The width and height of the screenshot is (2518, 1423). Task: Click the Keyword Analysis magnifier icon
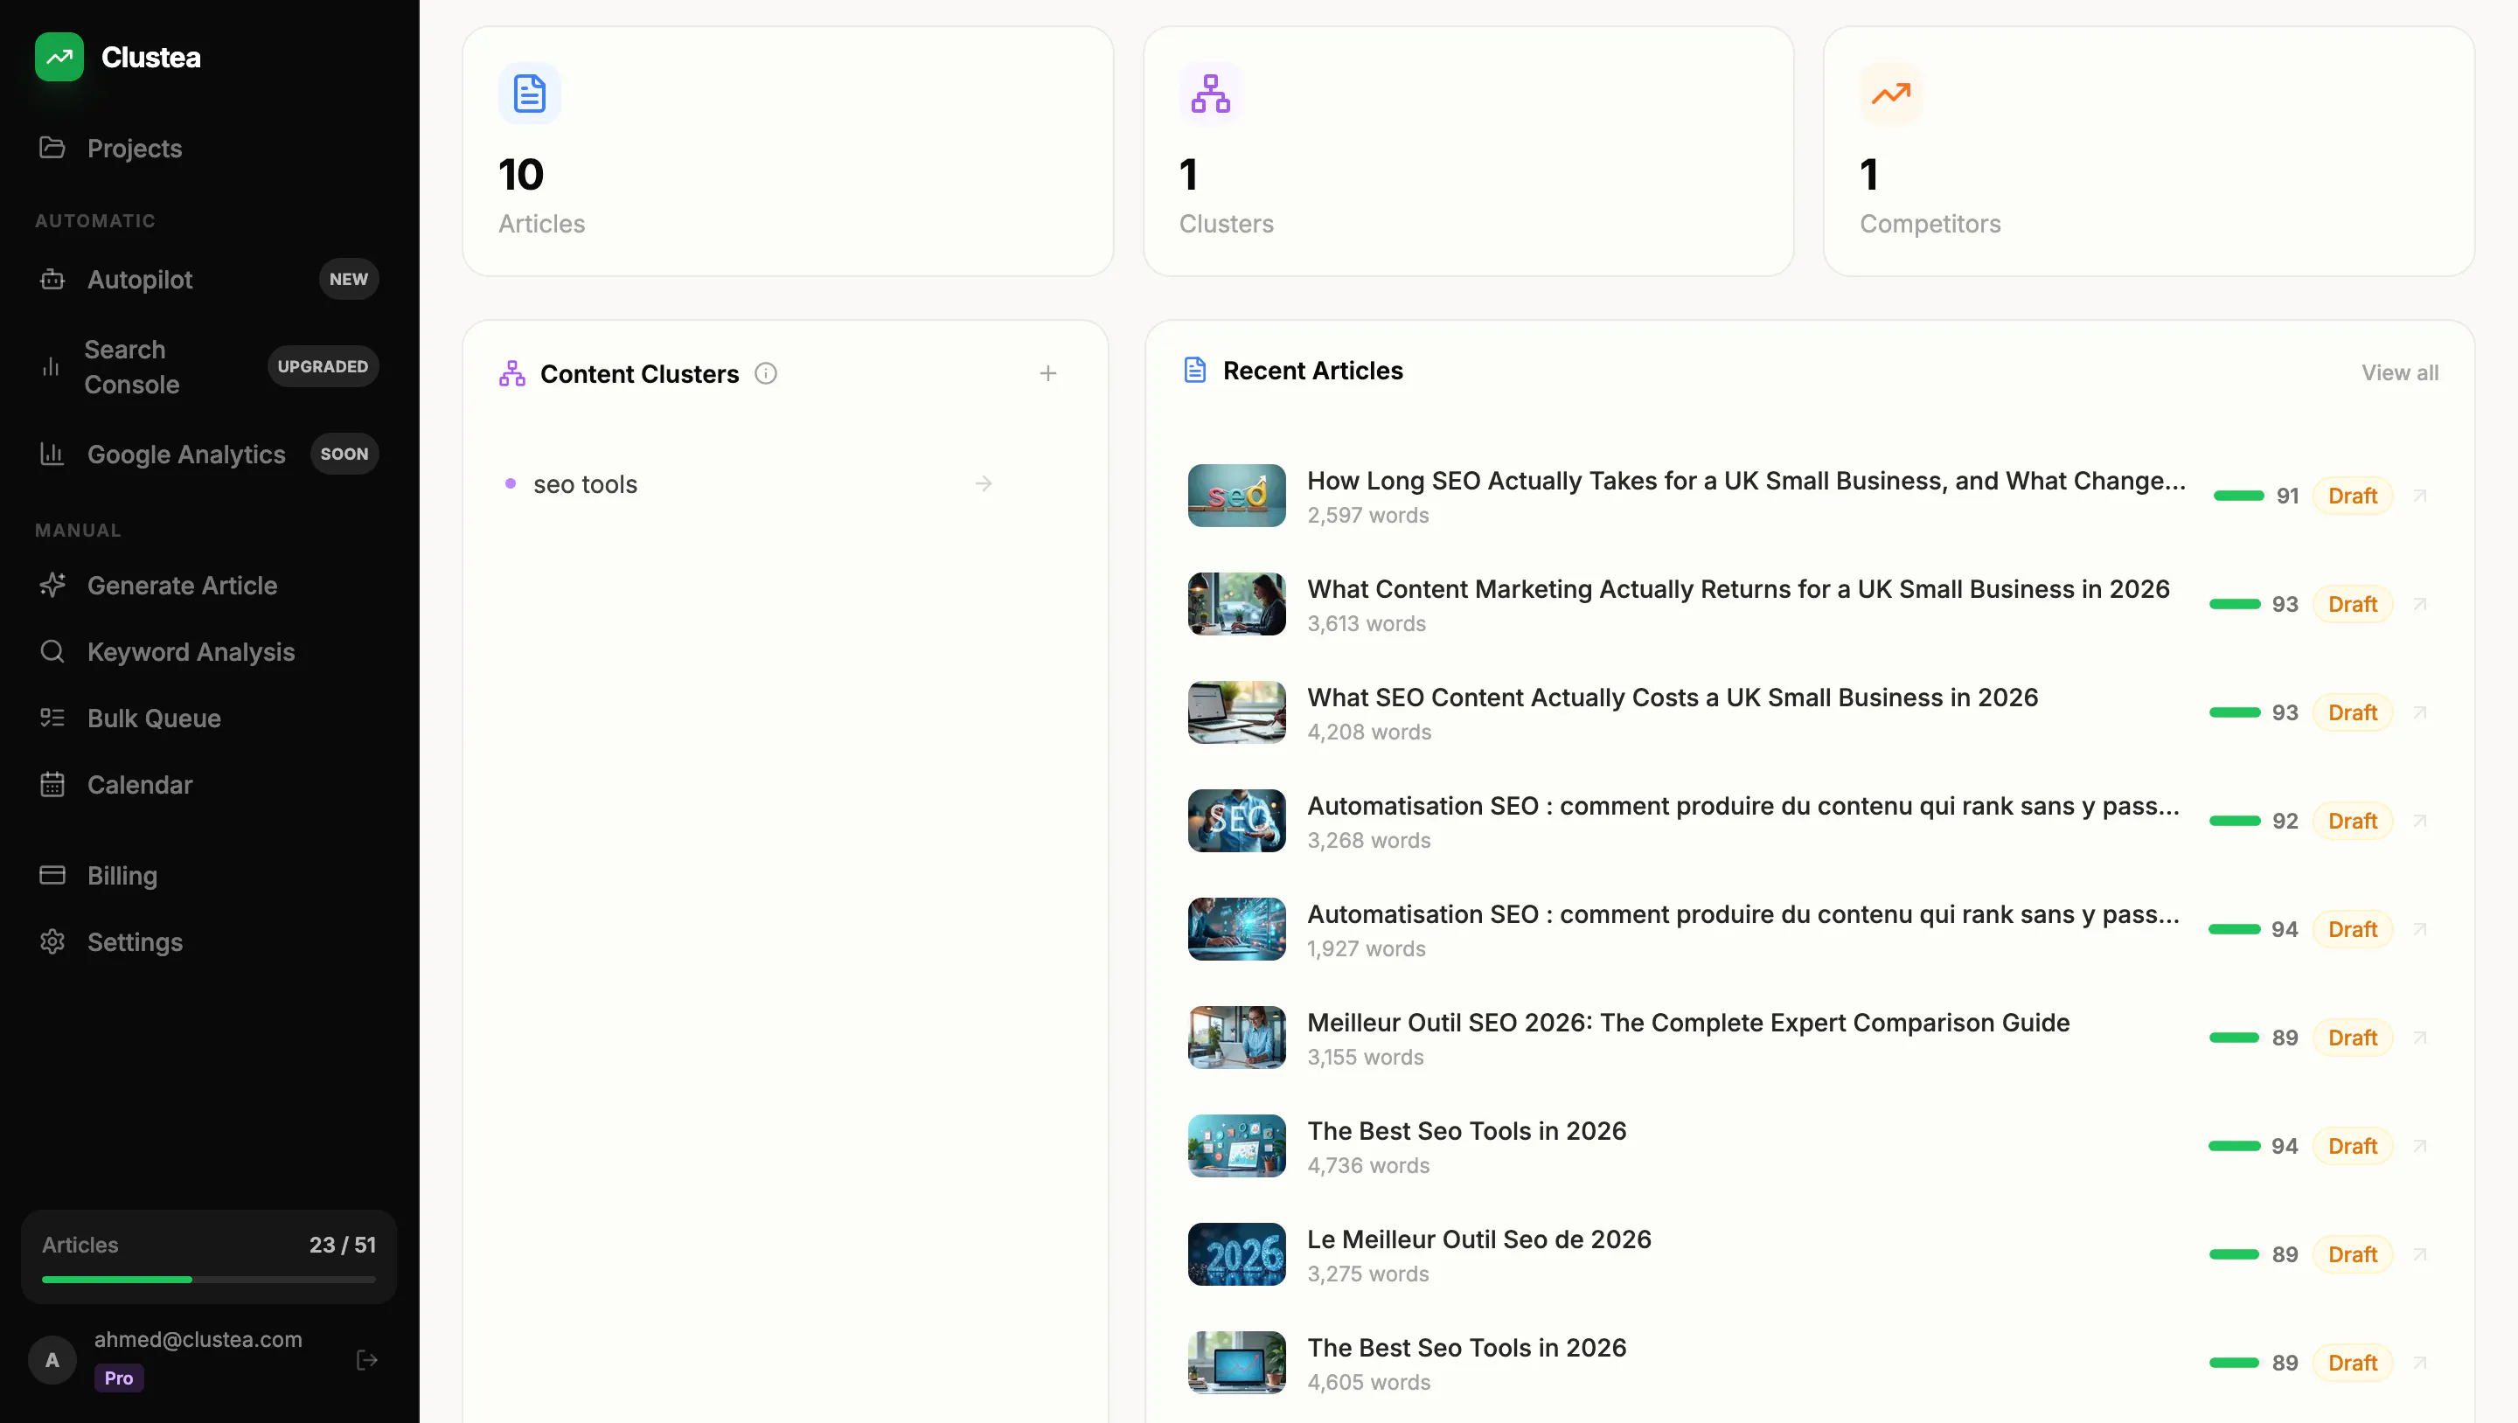(52, 651)
